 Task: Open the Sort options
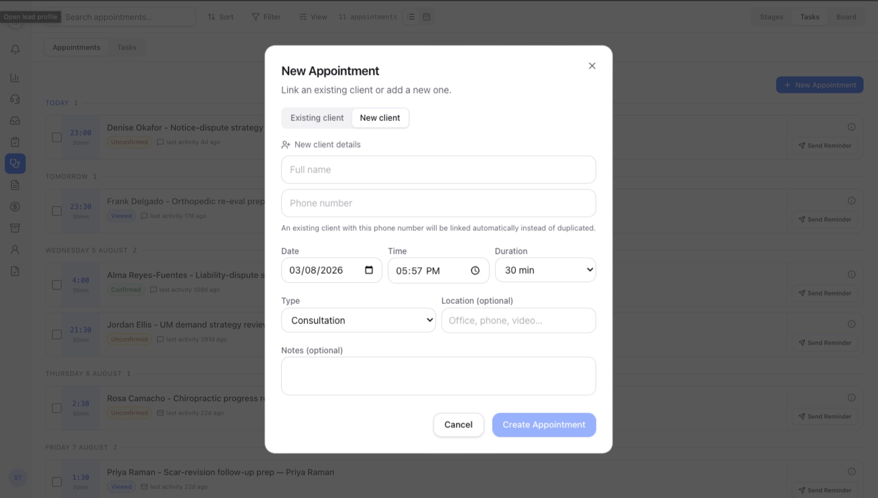point(220,17)
